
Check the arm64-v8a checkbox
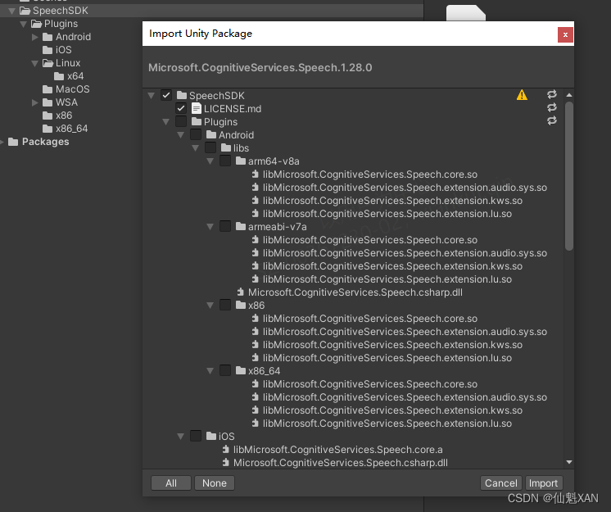(x=225, y=161)
